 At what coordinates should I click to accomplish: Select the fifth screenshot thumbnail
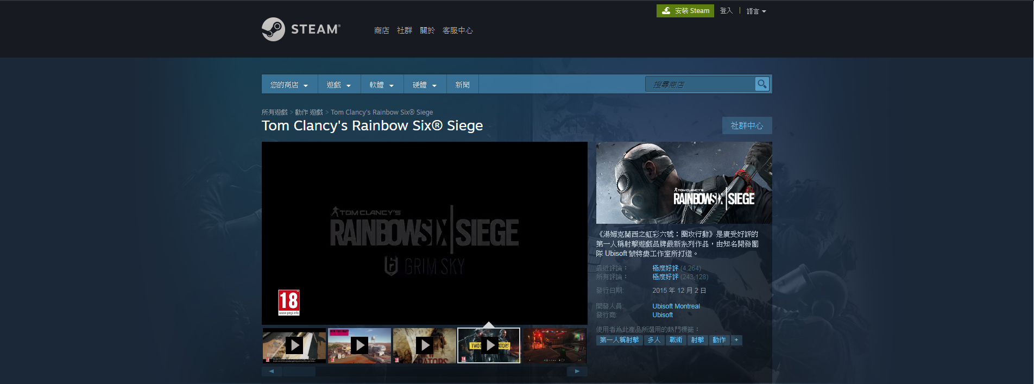(554, 345)
